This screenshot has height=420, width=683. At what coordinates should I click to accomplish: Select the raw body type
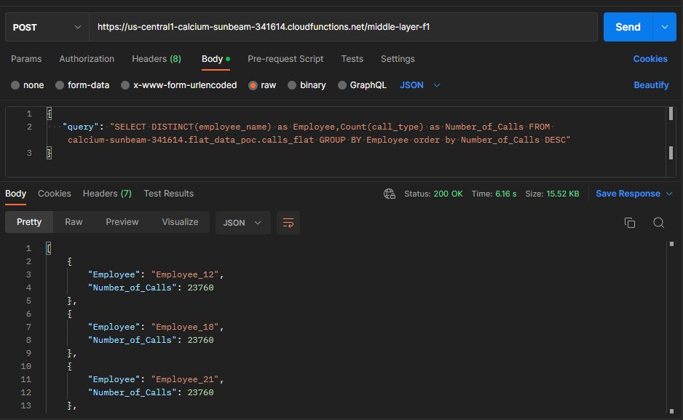coord(262,85)
